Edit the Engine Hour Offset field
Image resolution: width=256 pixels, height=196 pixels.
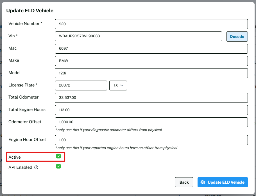coord(151,140)
